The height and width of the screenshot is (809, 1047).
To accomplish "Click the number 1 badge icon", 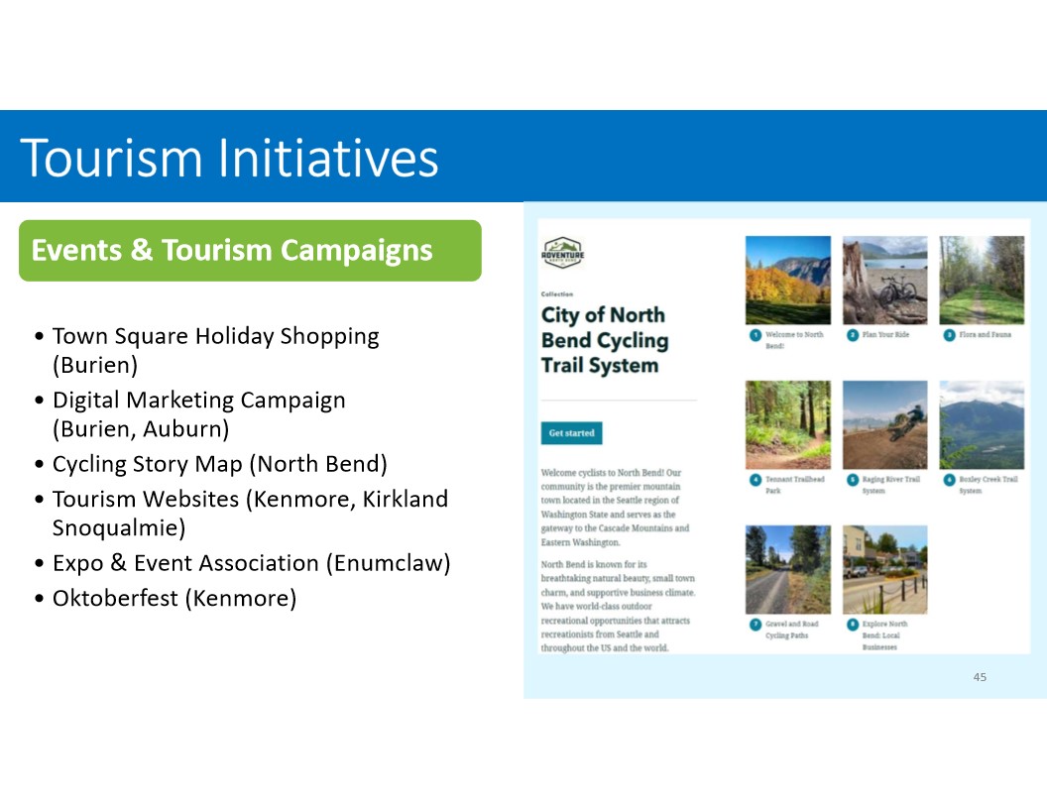I will click(x=755, y=335).
